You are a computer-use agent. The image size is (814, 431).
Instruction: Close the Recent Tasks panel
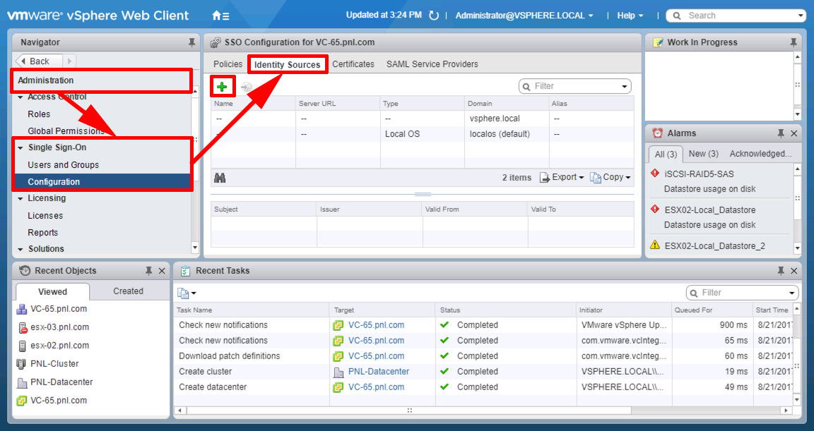pos(794,271)
